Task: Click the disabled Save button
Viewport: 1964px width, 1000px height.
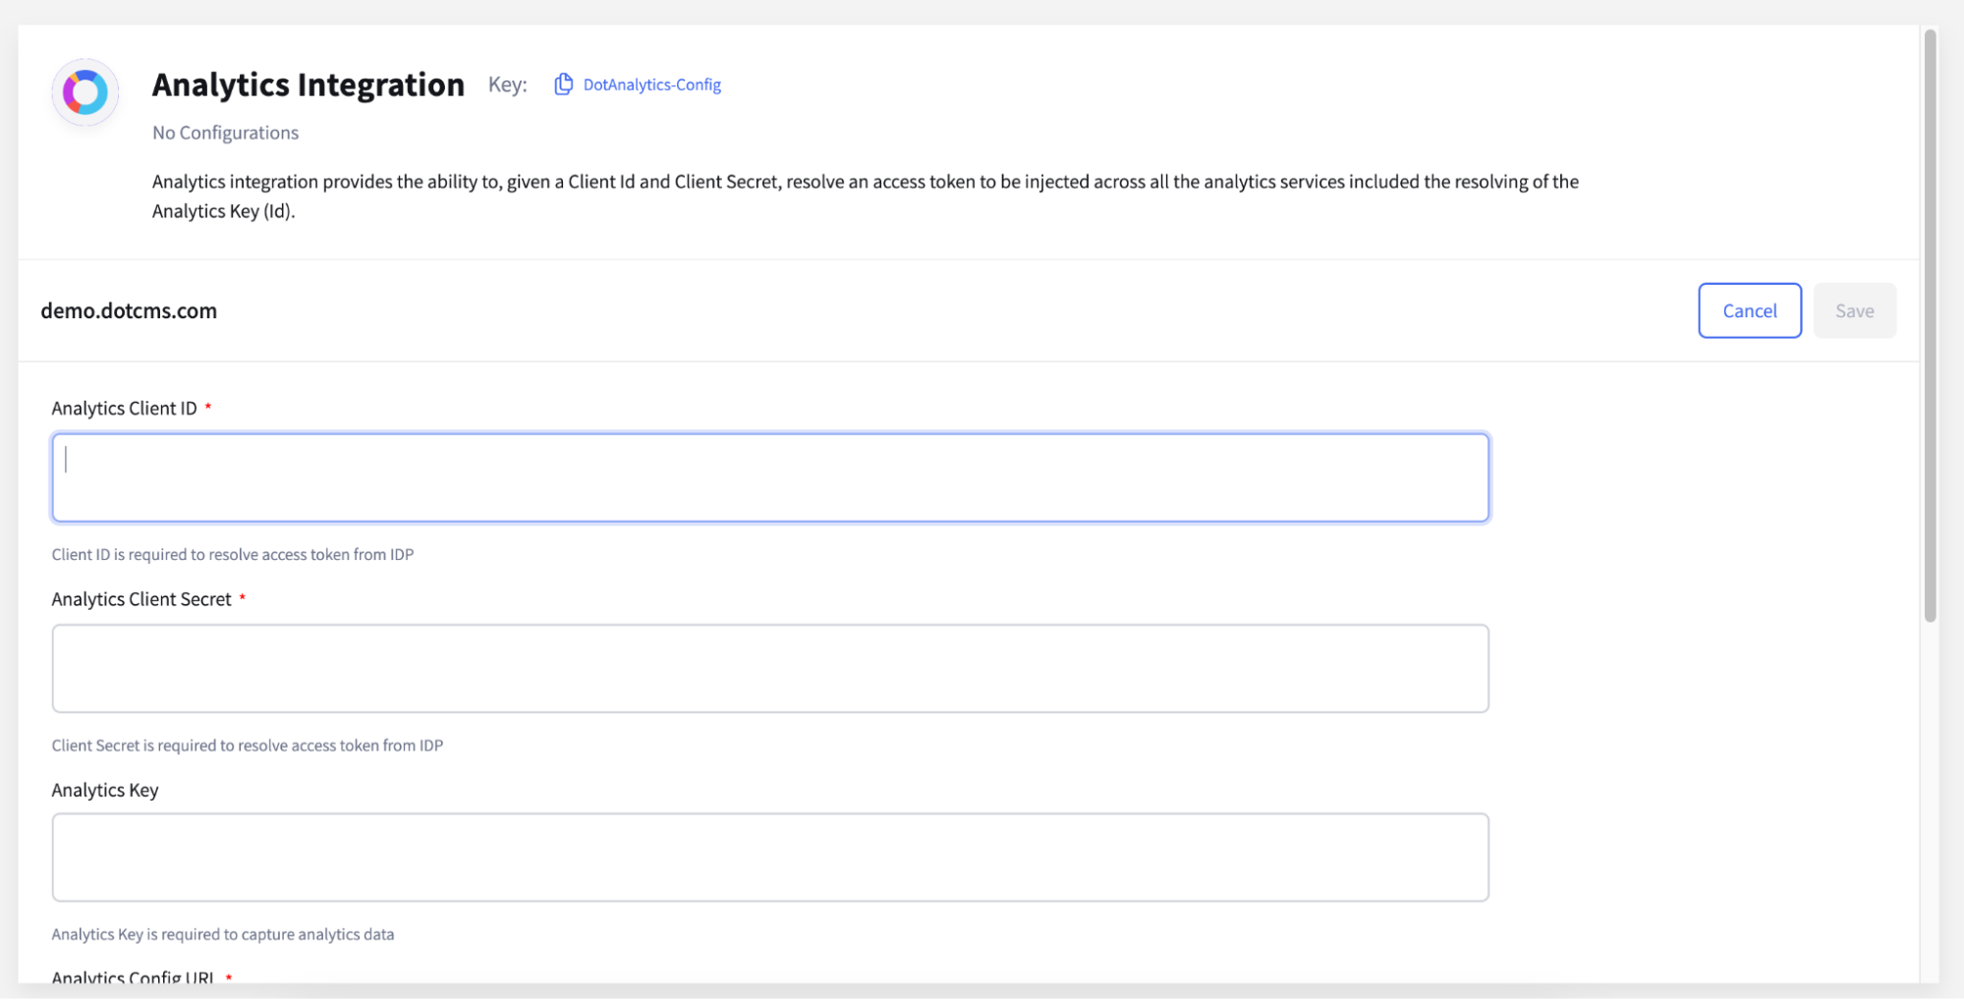Action: [x=1854, y=310]
